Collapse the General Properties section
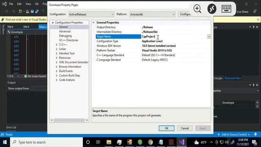 coord(93,22)
